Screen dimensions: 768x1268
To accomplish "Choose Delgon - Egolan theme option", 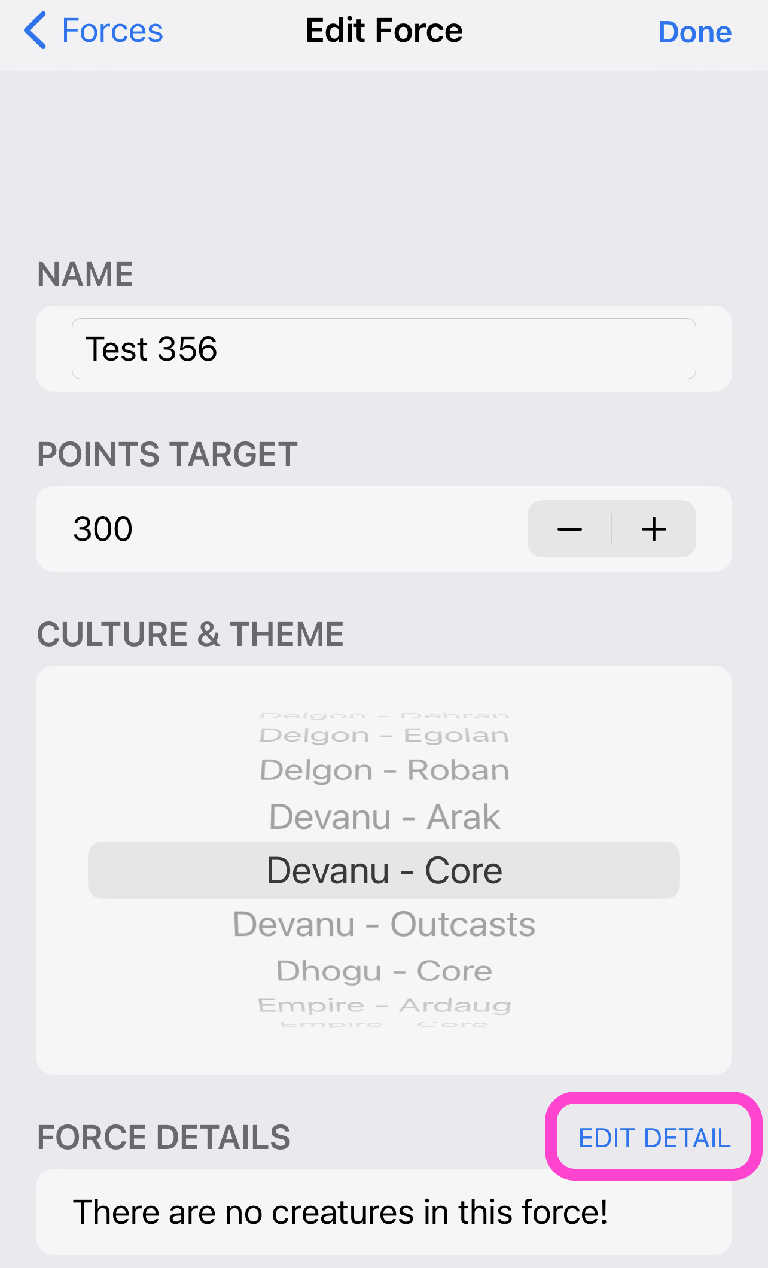I will [384, 735].
